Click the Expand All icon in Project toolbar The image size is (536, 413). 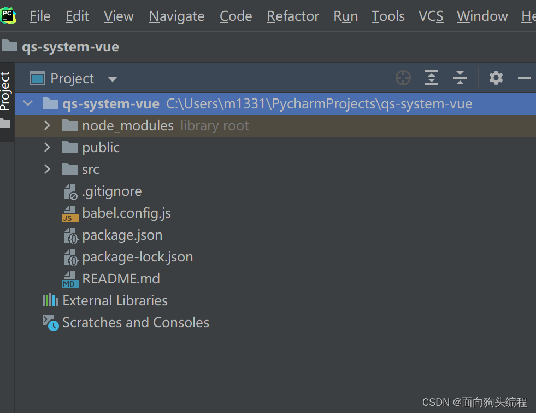click(x=432, y=78)
